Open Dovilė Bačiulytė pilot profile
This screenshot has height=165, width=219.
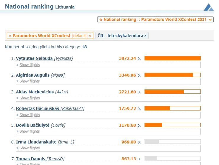click(40, 125)
